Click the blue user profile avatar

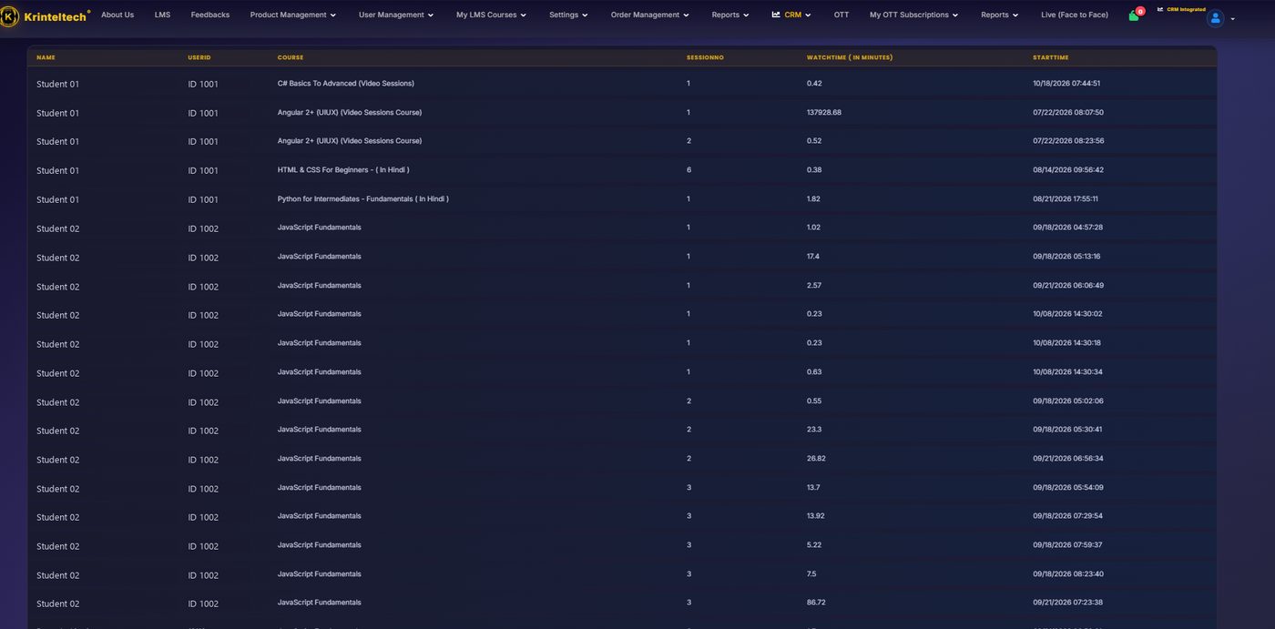(x=1215, y=18)
